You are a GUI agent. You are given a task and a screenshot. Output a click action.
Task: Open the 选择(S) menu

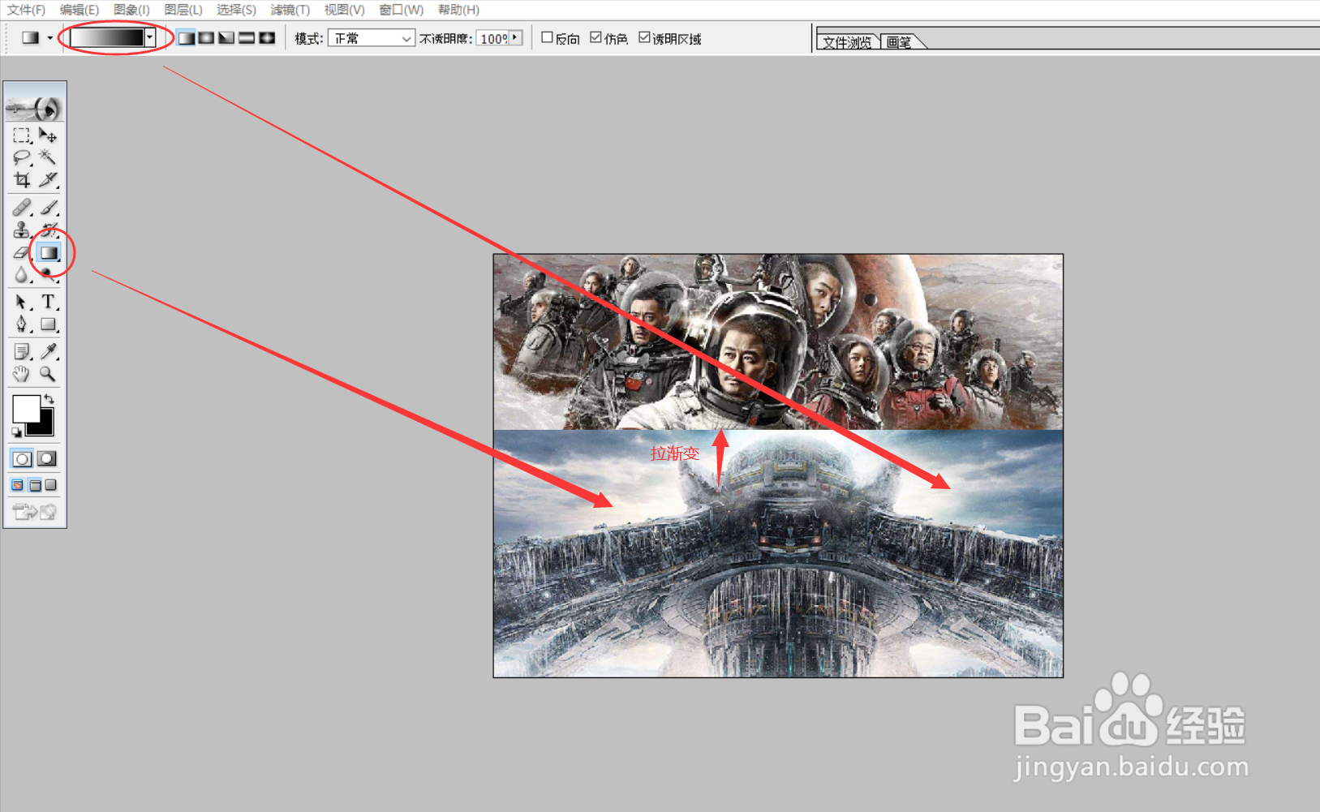pyautogui.click(x=236, y=10)
